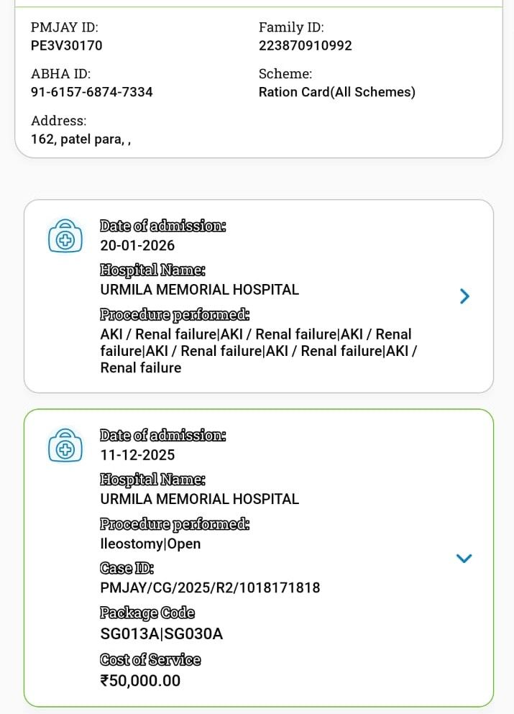Click the Package Code label

tap(147, 613)
